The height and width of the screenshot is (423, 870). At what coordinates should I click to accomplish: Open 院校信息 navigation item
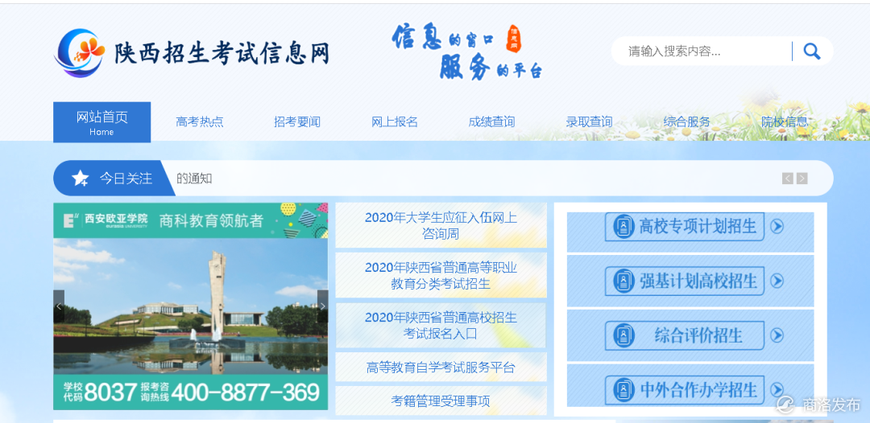point(785,121)
